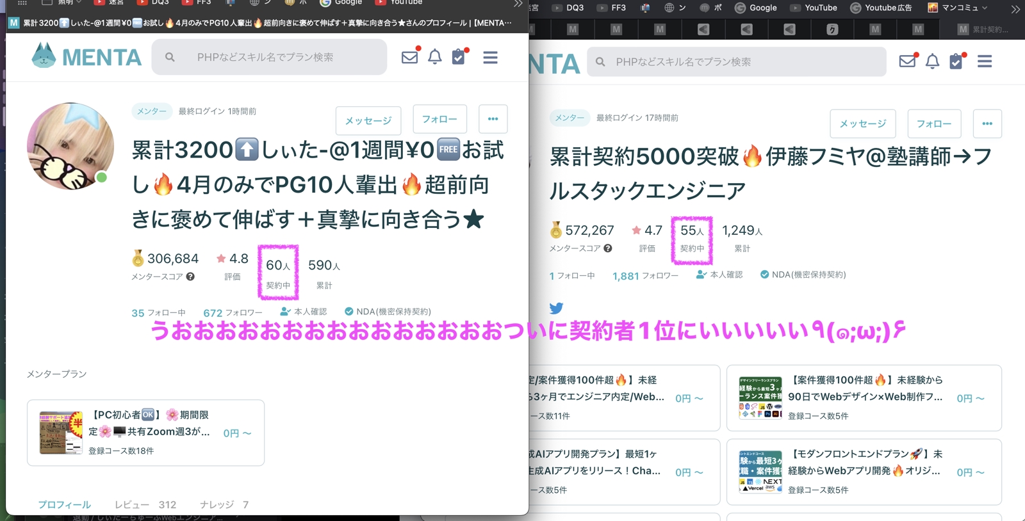Viewport: 1025px width, 521px height.
Task: Open notifications bell in left window
Action: (x=435, y=57)
